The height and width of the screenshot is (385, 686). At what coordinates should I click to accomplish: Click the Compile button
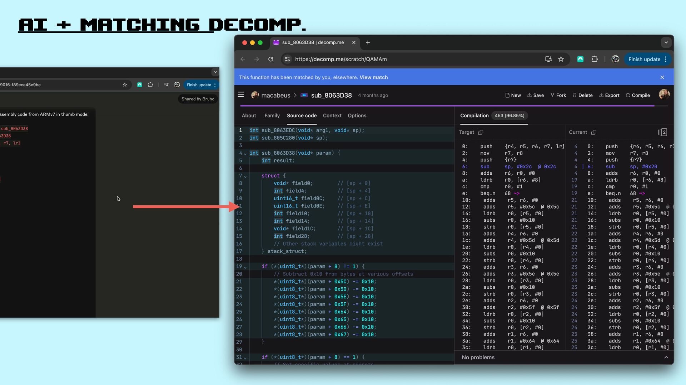click(638, 95)
